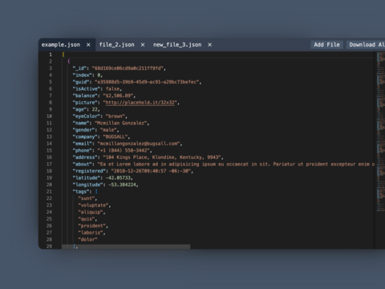385x289 pixels.
Task: Close the new_file_3.json tab
Action: coord(210,45)
